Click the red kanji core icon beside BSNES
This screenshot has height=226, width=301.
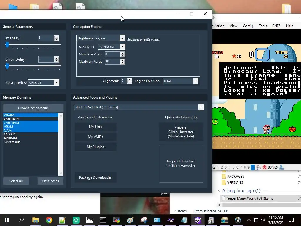[264, 167]
